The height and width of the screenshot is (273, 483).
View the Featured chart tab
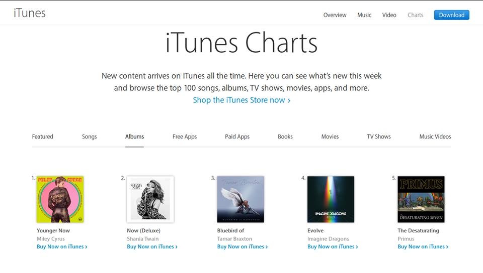43,136
